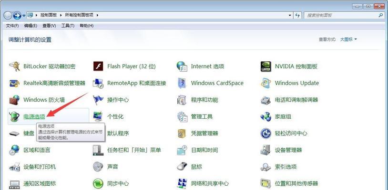Viewport: 388px width, 190px height.
Task: Expand the arrow after 所有控制面板项 breadcrumb
Action: 97,15
